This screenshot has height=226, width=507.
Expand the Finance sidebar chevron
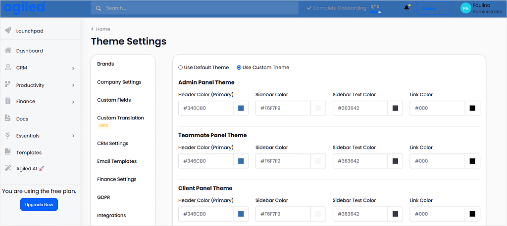(x=73, y=102)
